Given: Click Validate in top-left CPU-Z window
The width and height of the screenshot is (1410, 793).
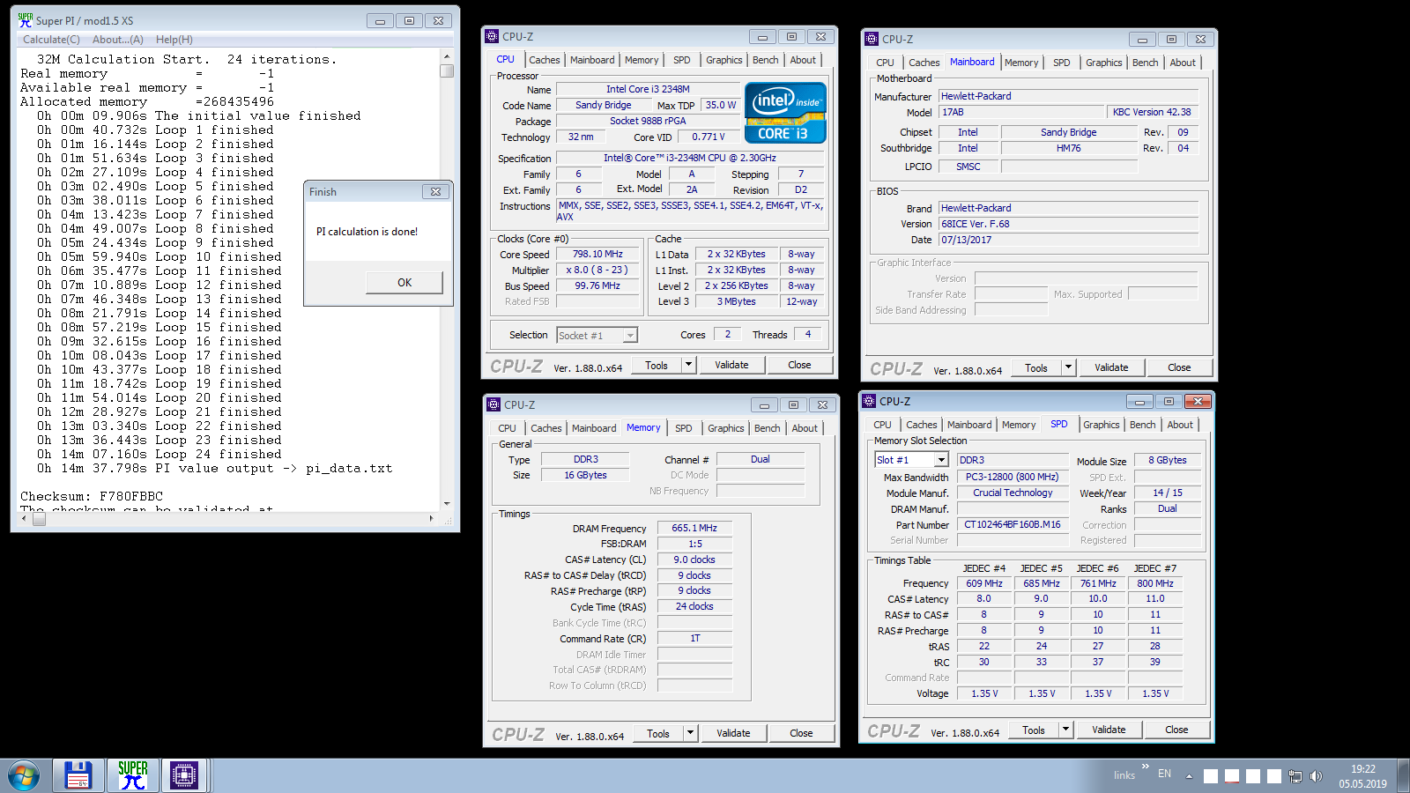Looking at the screenshot, I should click(731, 365).
